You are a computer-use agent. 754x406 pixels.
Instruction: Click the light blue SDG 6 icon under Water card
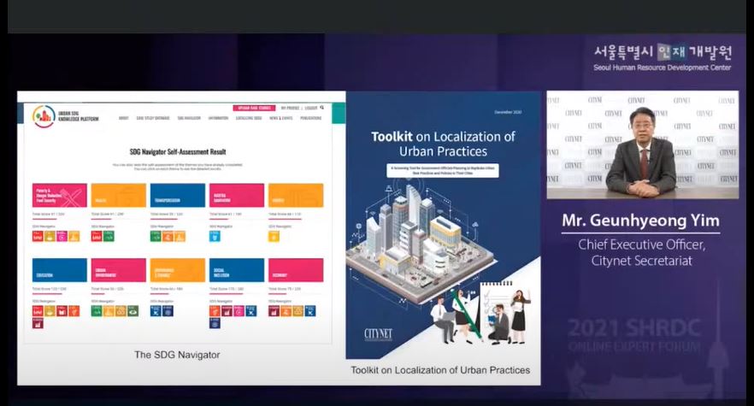pyautogui.click(x=215, y=236)
